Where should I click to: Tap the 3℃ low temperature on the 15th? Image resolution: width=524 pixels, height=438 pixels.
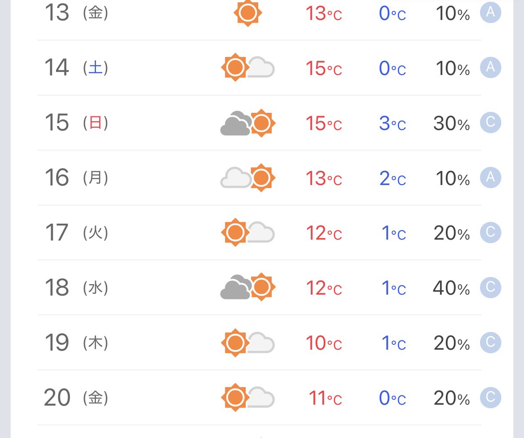click(392, 124)
